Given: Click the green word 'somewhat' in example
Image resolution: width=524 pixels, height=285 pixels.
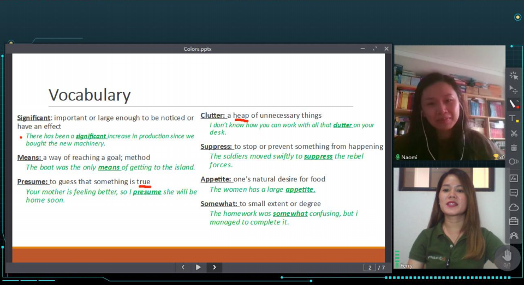Looking at the screenshot, I should point(290,214).
